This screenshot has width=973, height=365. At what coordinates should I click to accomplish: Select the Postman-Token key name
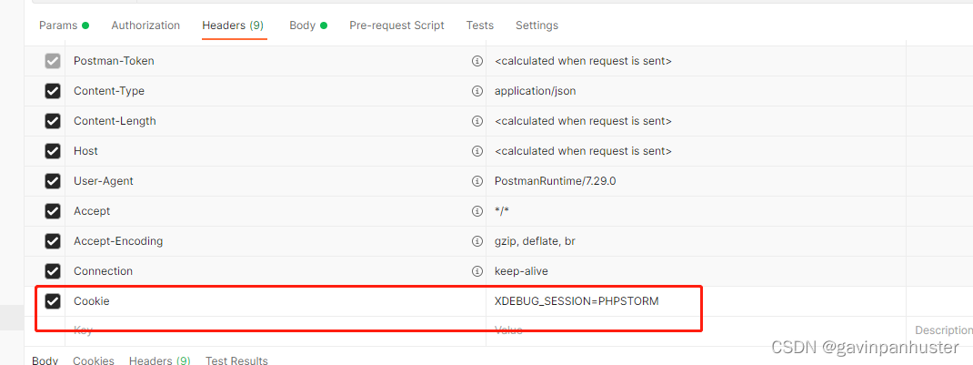click(115, 61)
